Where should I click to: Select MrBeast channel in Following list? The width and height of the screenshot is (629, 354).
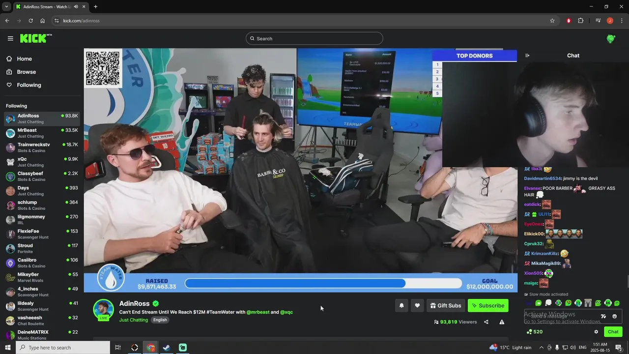(x=42, y=133)
